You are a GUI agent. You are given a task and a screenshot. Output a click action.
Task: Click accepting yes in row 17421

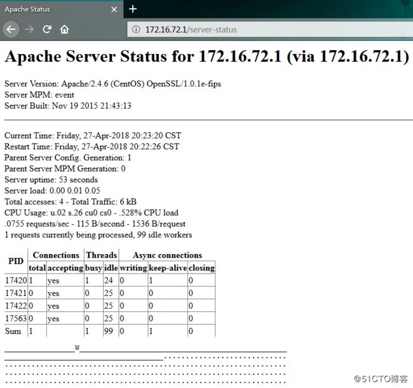(x=53, y=293)
